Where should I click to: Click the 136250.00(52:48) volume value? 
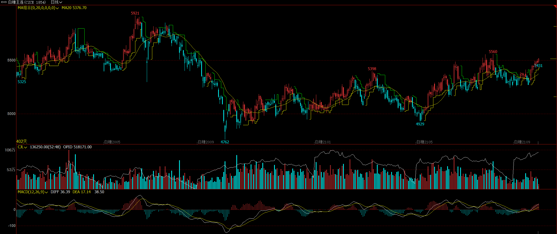tap(45, 147)
